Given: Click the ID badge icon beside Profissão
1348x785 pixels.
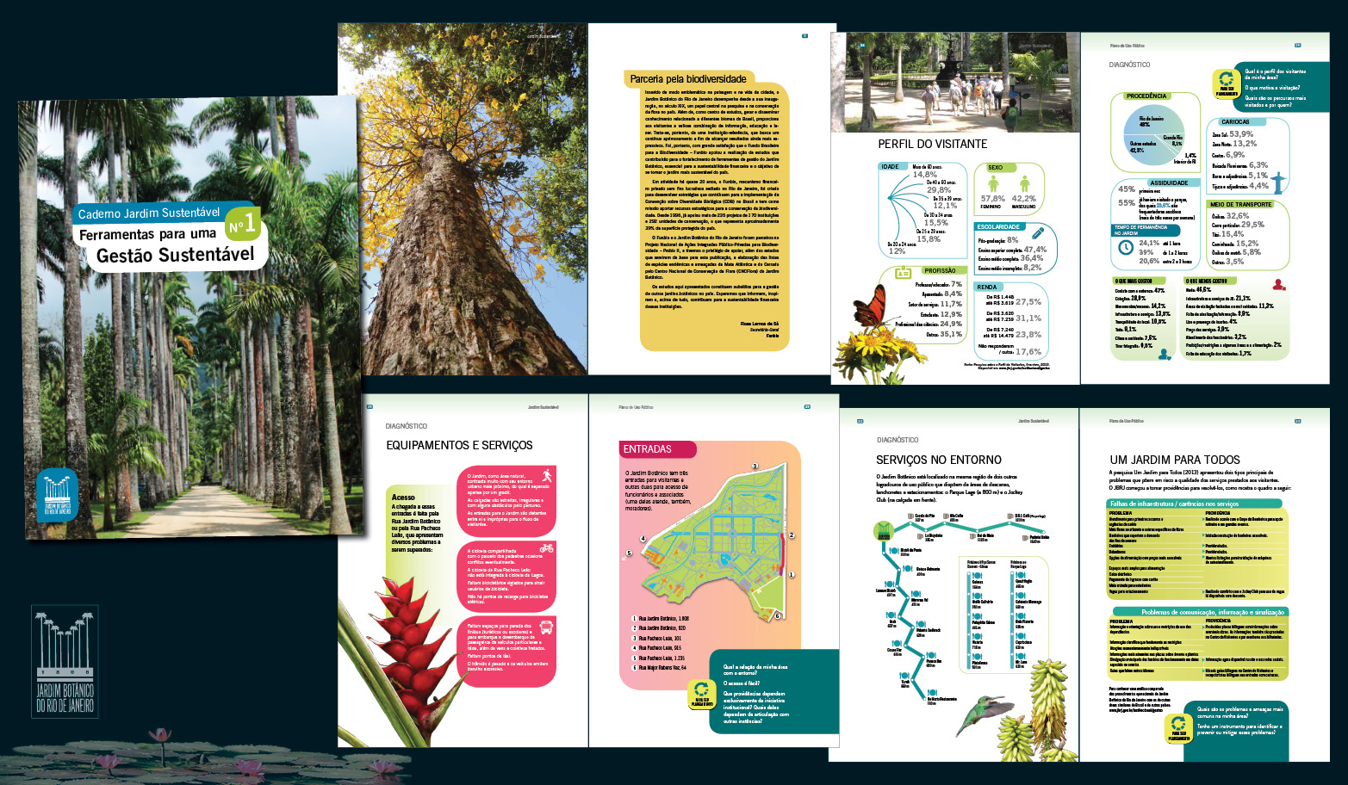Looking at the screenshot, I should [903, 273].
